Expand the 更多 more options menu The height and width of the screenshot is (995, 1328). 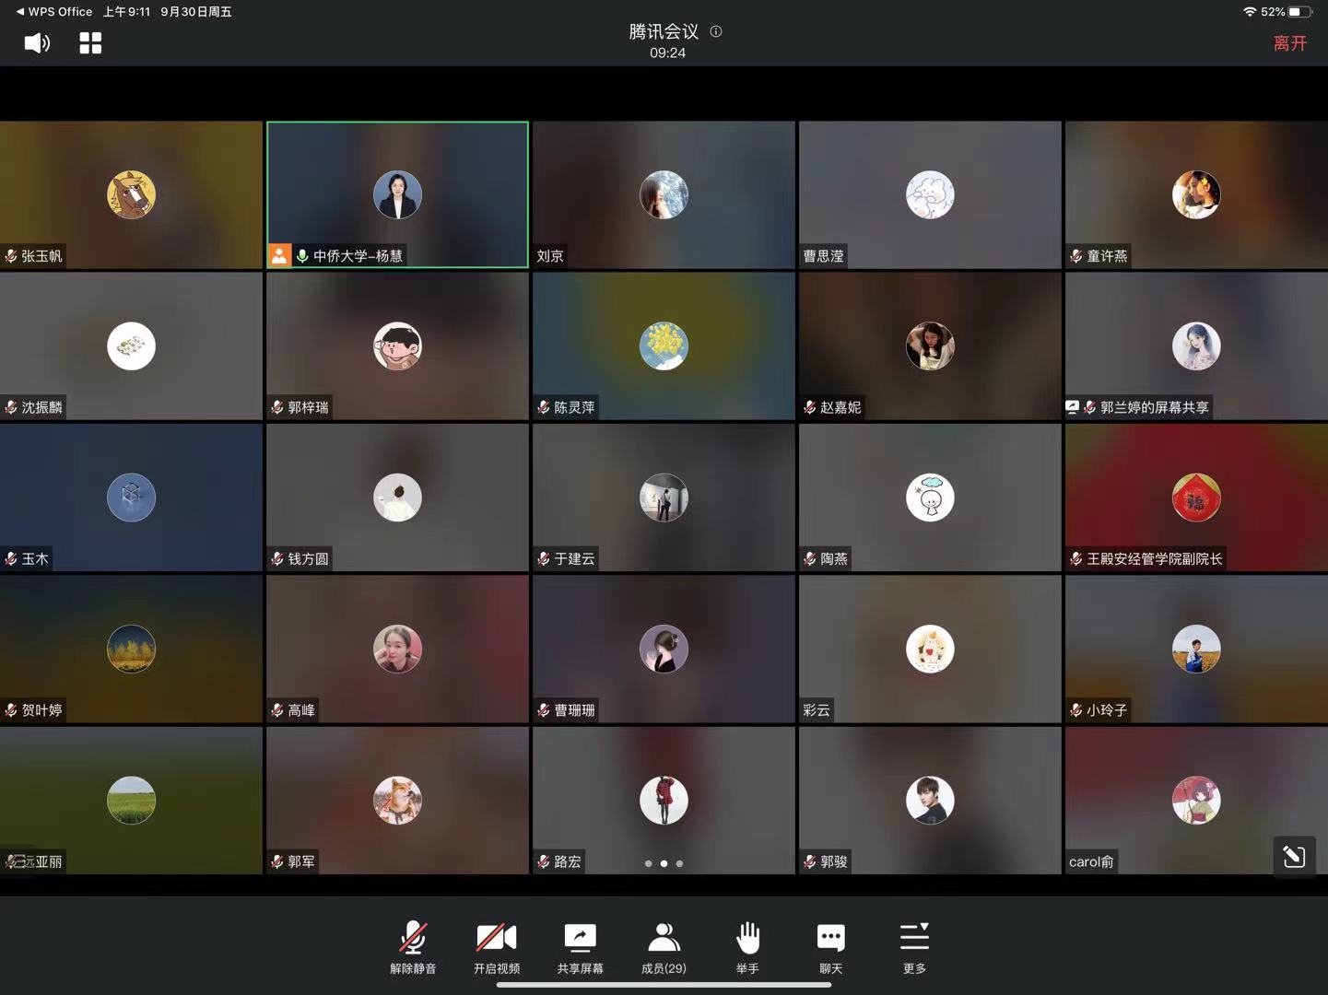[x=914, y=948]
